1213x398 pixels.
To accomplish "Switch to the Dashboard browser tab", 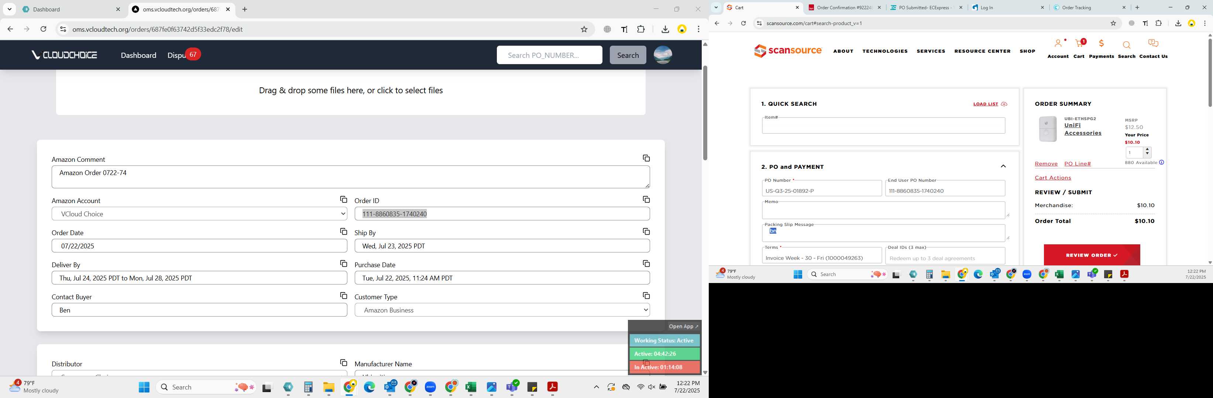I will [x=71, y=10].
